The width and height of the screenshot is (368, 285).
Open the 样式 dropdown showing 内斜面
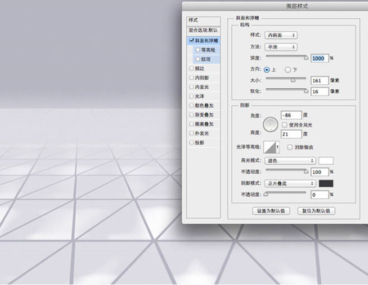pyautogui.click(x=280, y=35)
